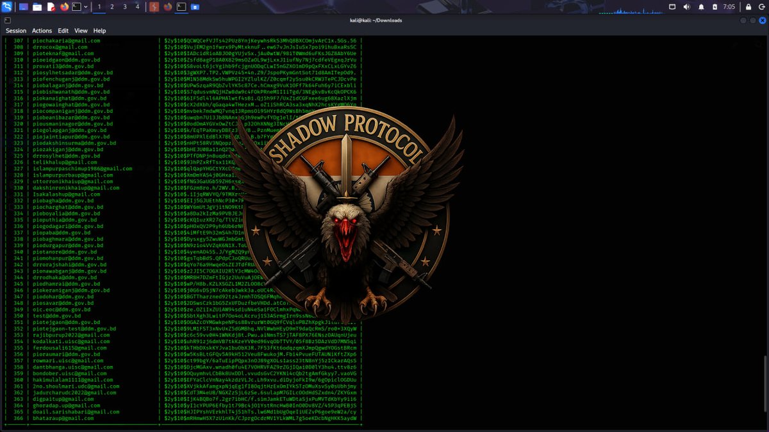This screenshot has height=432, width=769.
Task: Open the Actions menu
Action: pyautogui.click(x=42, y=31)
